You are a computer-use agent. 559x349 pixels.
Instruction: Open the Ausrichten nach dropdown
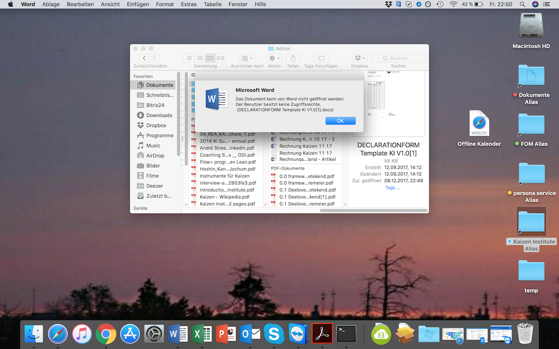tap(246, 58)
